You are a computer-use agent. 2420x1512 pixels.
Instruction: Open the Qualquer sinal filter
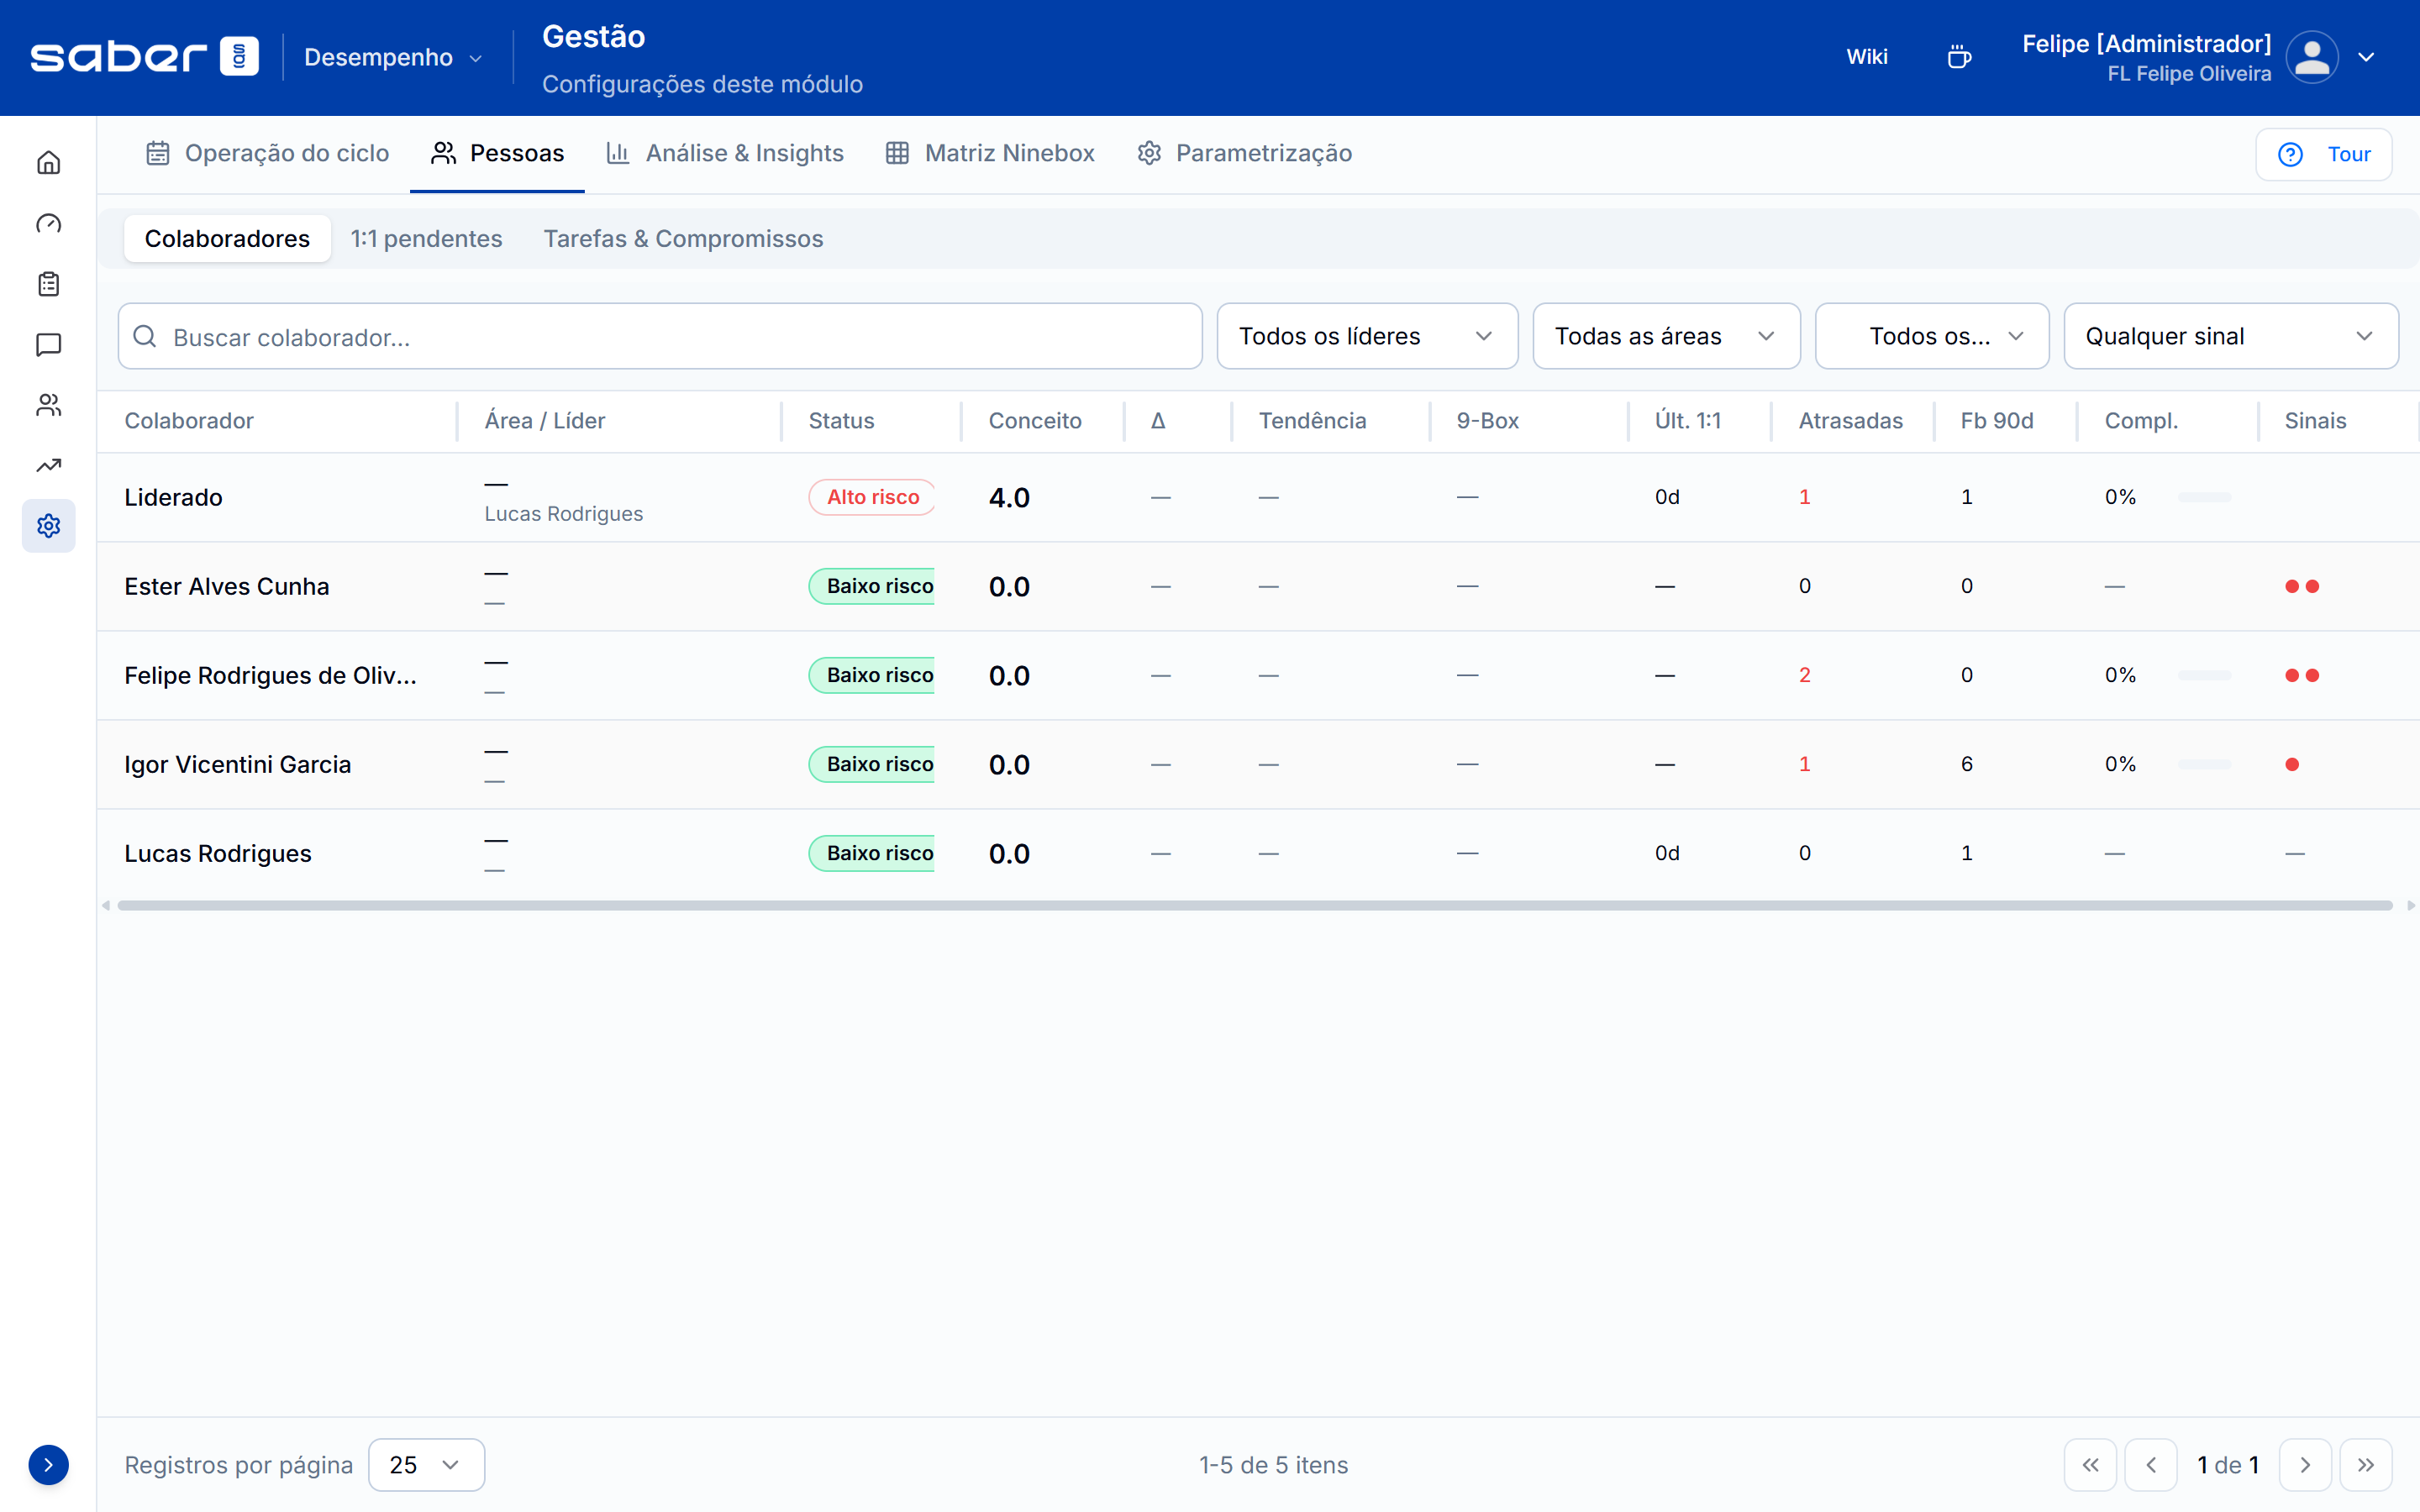[x=2230, y=336]
